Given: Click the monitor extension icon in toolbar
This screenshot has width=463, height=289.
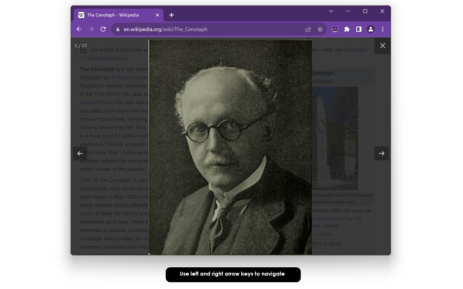Looking at the screenshot, I should (335, 29).
